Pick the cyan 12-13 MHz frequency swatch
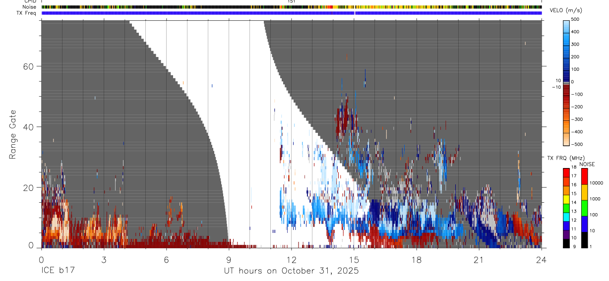Image resolution: width=609 pixels, height=281 pixels. pyautogui.click(x=566, y=217)
